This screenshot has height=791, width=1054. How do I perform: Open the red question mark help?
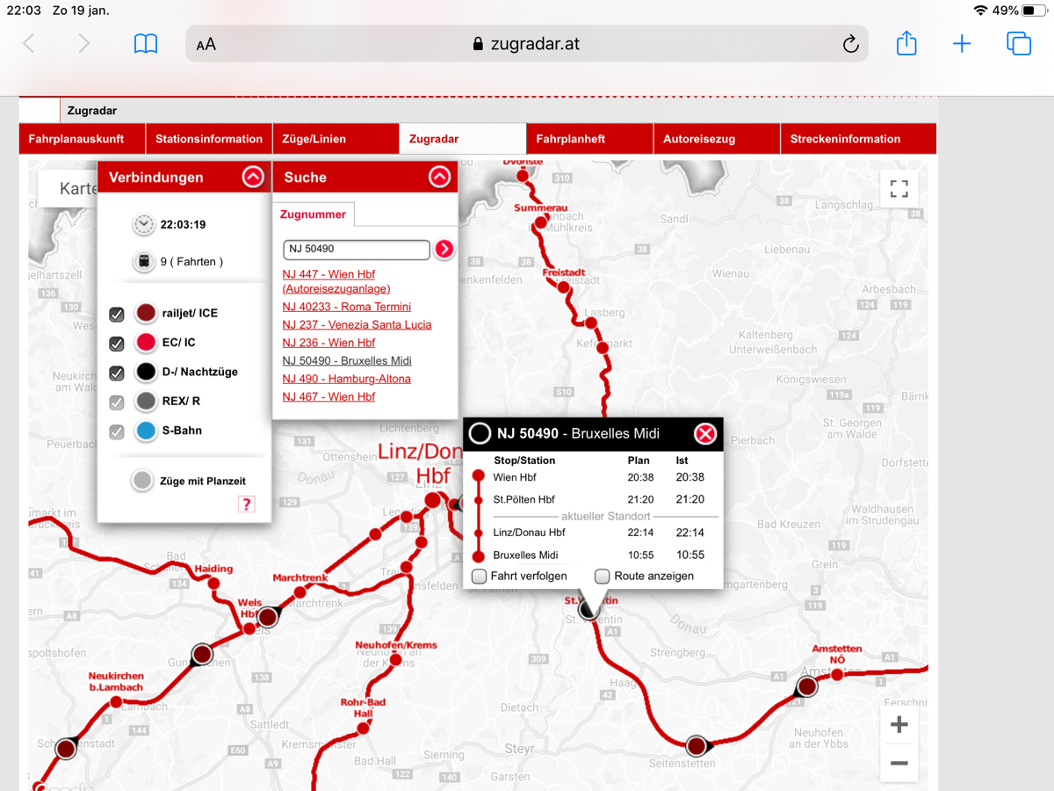point(247,504)
